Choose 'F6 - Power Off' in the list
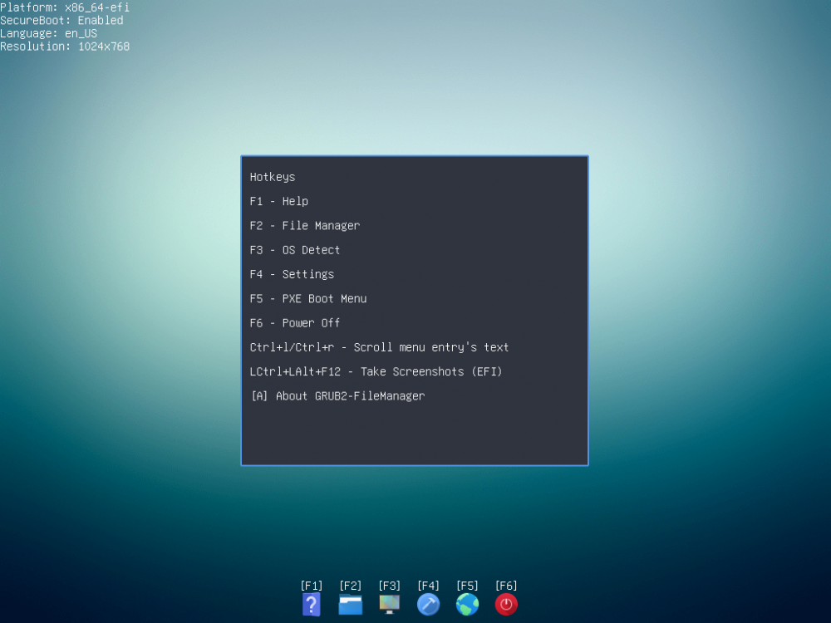This screenshot has height=623, width=831. coord(295,323)
